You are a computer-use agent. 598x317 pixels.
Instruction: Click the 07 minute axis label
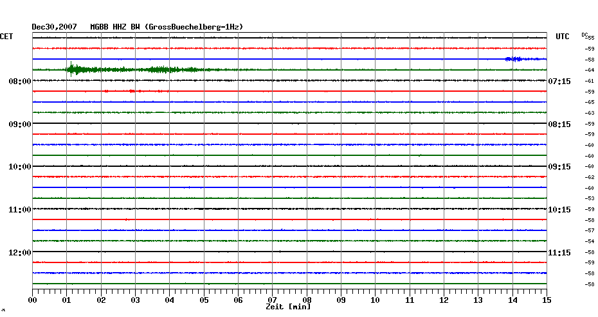tap(272, 300)
